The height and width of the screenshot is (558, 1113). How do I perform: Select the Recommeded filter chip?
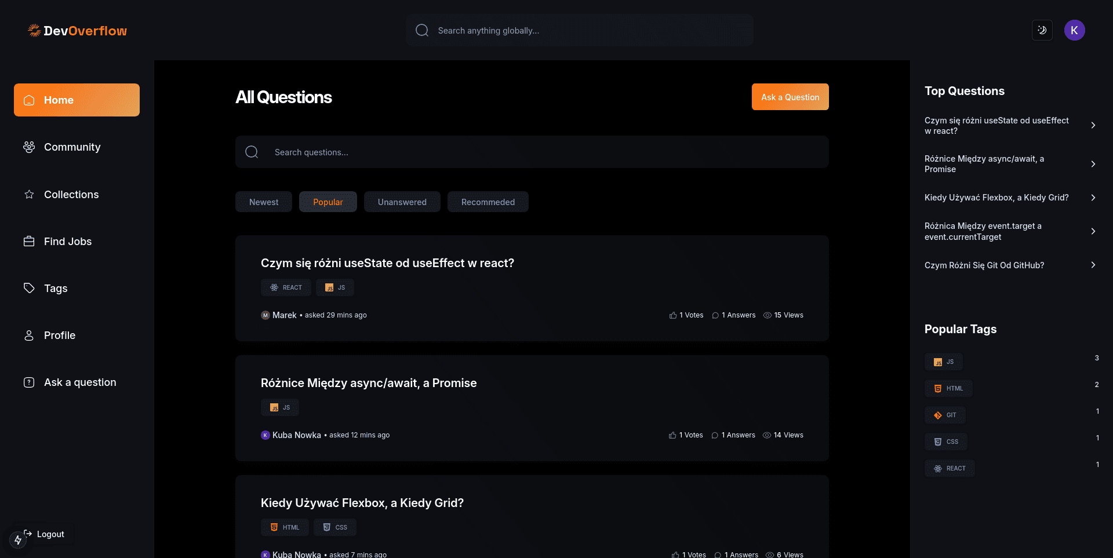click(x=488, y=202)
